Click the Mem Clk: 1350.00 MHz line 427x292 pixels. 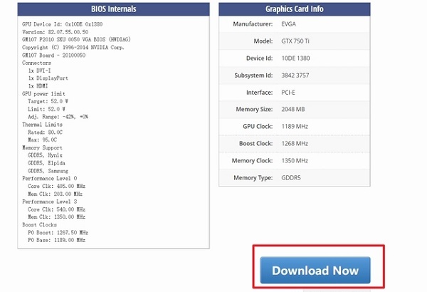pos(56,217)
